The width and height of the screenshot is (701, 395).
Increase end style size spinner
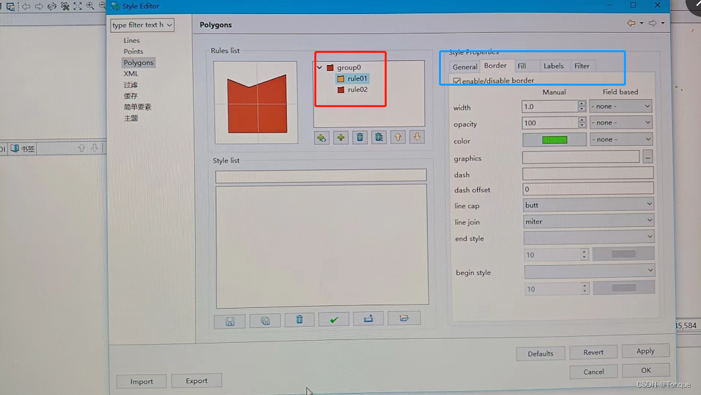[584, 252]
